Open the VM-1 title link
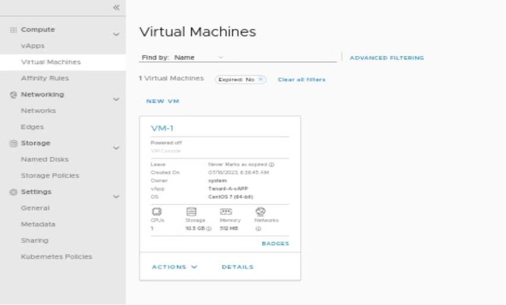Image resolution: width=506 pixels, height=305 pixels. pyautogui.click(x=162, y=129)
